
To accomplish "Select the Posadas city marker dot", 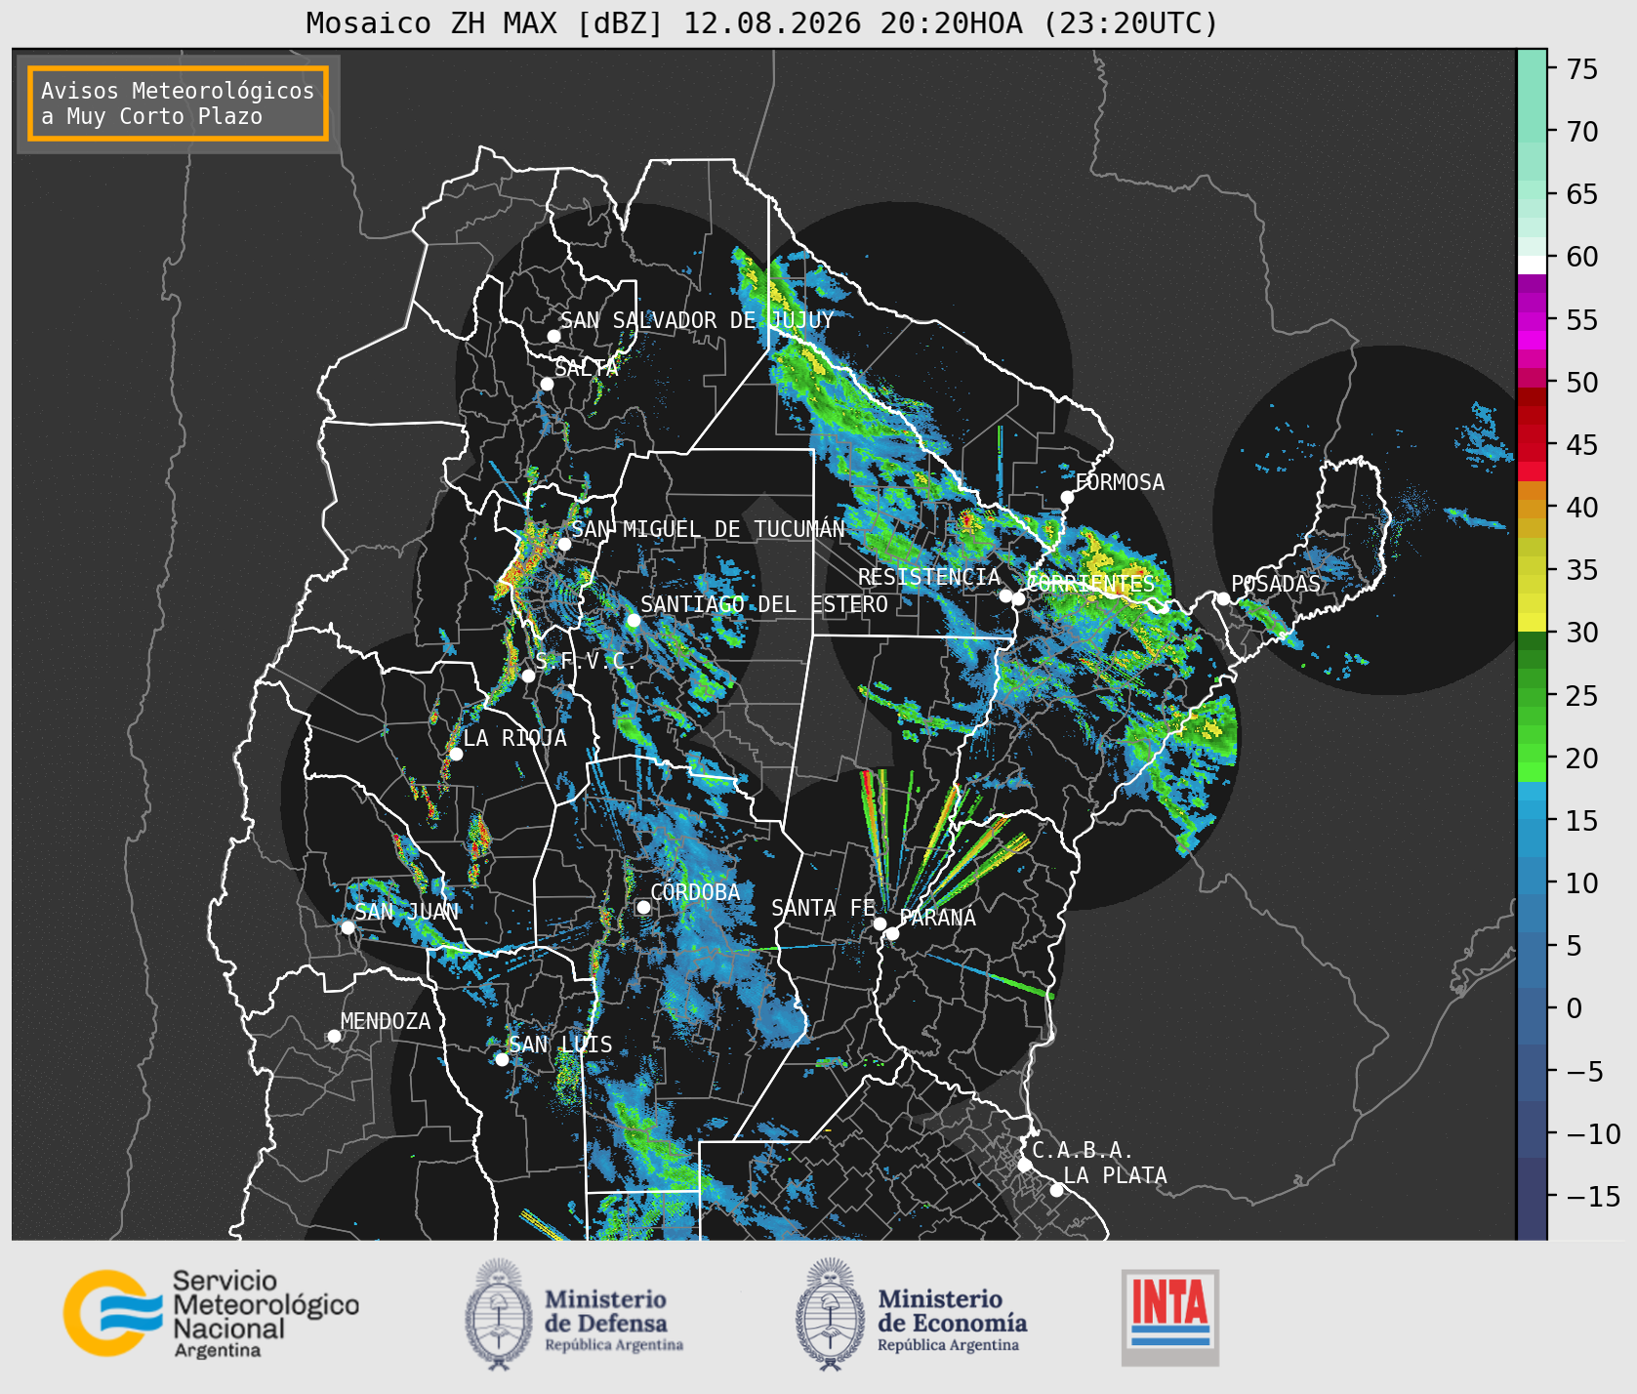I will (1223, 598).
